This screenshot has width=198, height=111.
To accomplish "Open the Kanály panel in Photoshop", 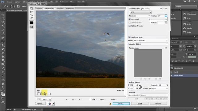I will (x=187, y=28).
